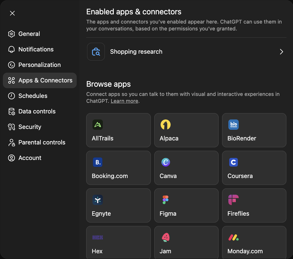This screenshot has height=259, width=293.
Task: Open the Egnyte app icon
Action: [x=98, y=200]
